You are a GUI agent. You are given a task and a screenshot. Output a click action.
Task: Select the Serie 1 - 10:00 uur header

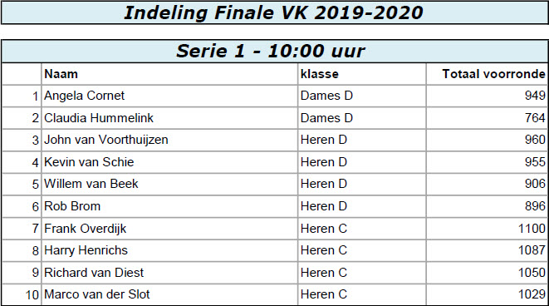270,52
